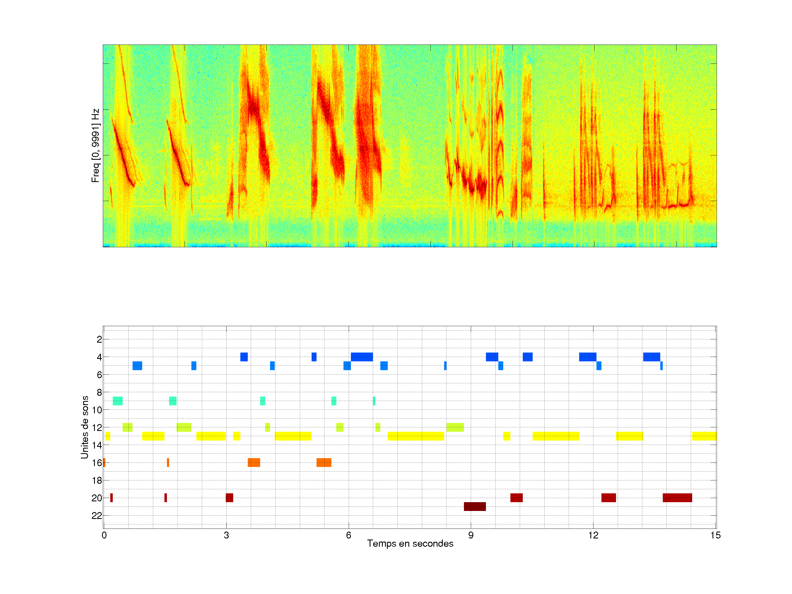Click the 'Unites de sons' axis label
The height and width of the screenshot is (594, 792).
[x=84, y=427]
